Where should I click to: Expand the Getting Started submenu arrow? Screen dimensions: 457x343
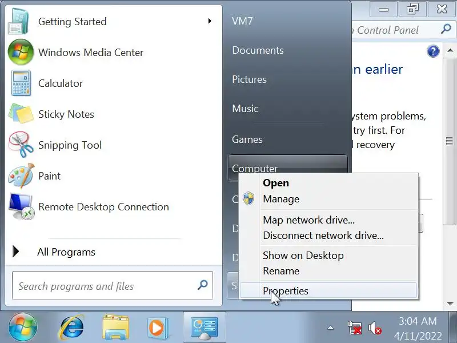pos(210,21)
